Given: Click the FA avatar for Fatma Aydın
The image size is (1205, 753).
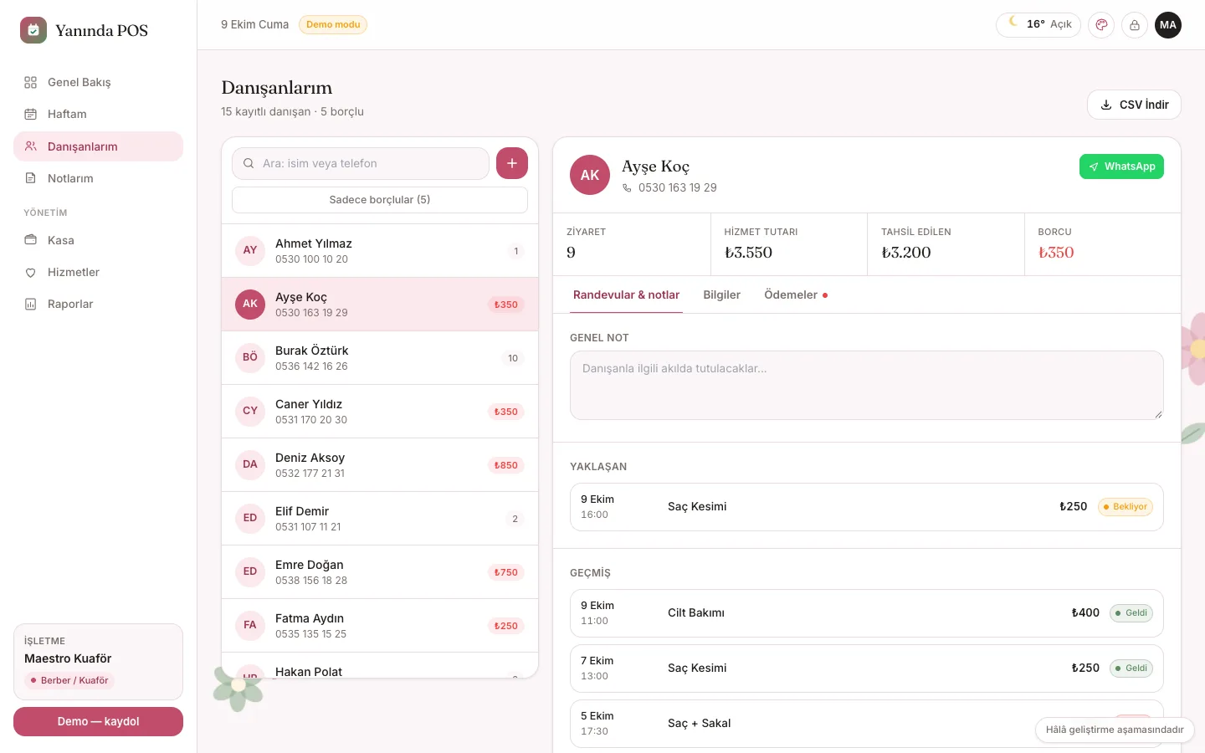Looking at the screenshot, I should (250, 625).
